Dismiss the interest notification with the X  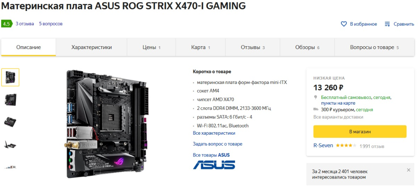pos(408,170)
